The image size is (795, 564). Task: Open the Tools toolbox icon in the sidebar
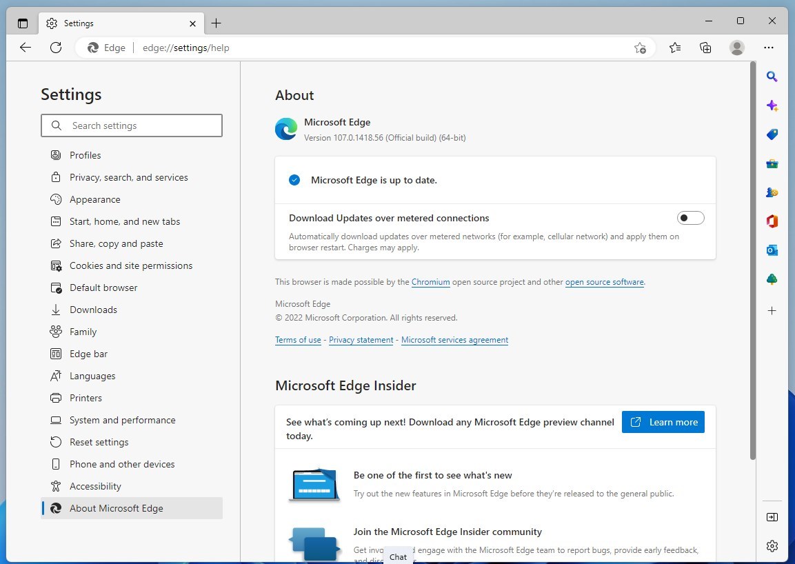click(772, 163)
